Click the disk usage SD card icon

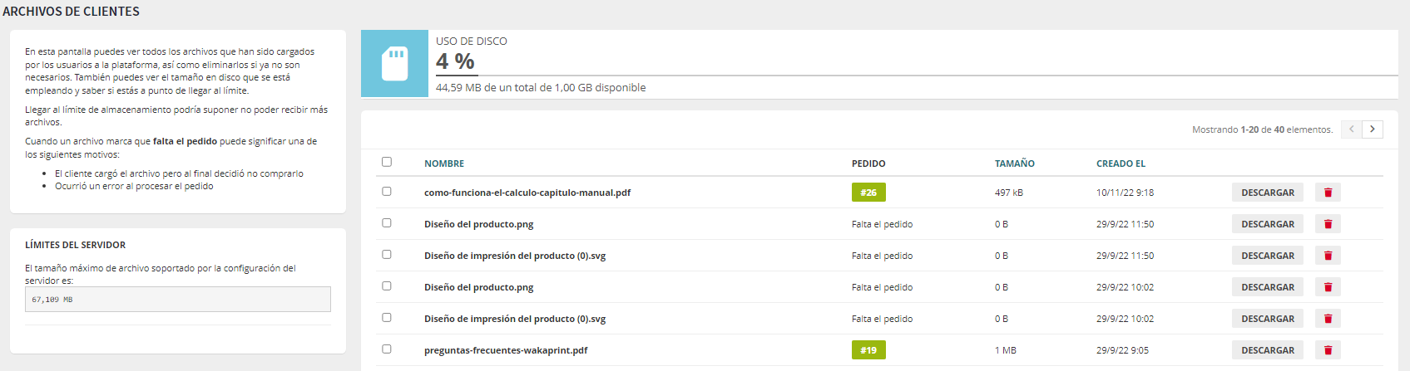tap(394, 64)
